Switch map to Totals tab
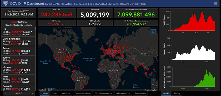The height and width of the screenshot is (96, 221). coord(55,93)
